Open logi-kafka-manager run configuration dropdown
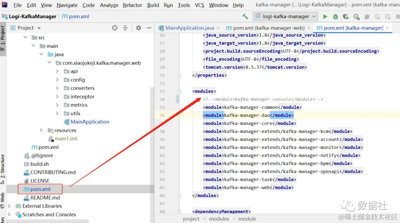Image resolution: width=400 pixels, height=223 pixels. point(285,16)
